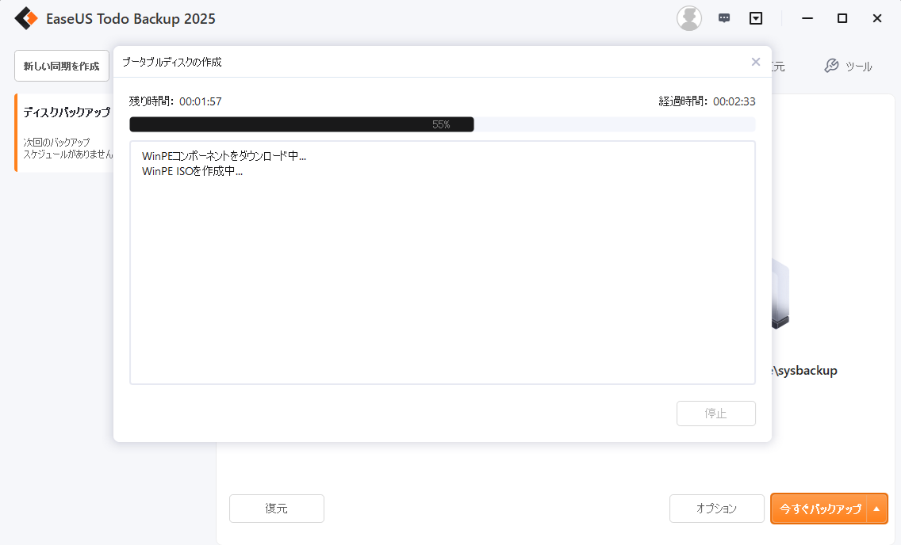Viewport: 901px width, 545px height.
Task: Click the backup destination drive image
Action: [x=780, y=293]
